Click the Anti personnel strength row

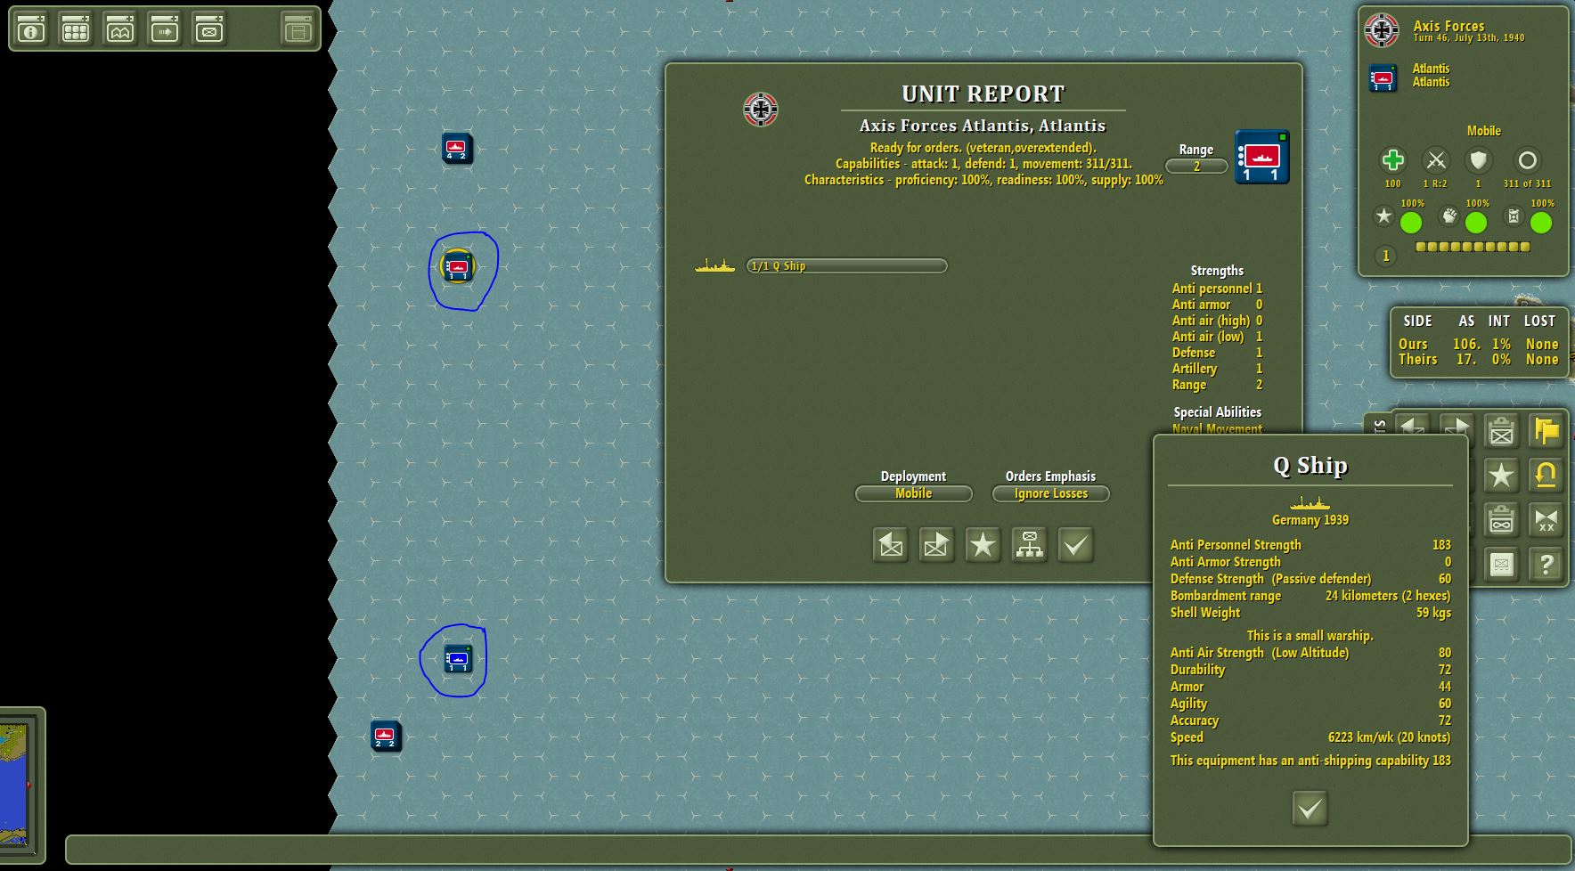[1217, 289]
